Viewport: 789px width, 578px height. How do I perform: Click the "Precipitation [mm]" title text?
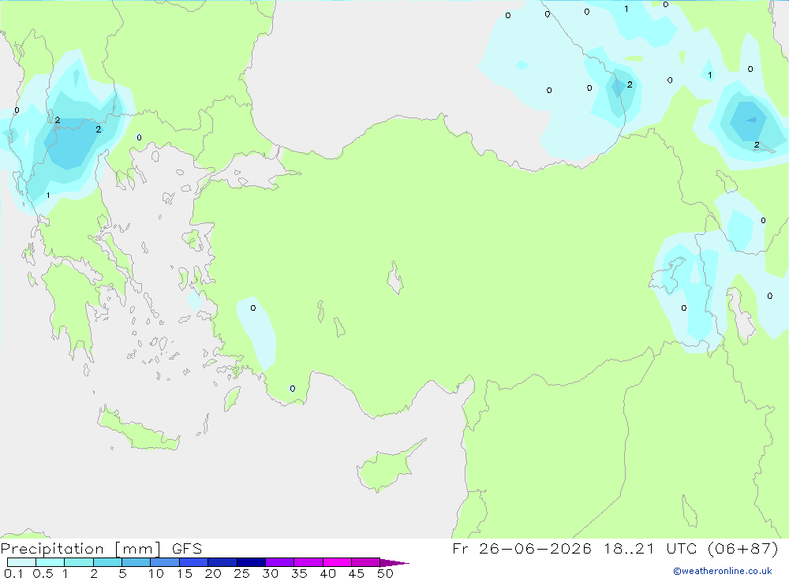[80, 549]
